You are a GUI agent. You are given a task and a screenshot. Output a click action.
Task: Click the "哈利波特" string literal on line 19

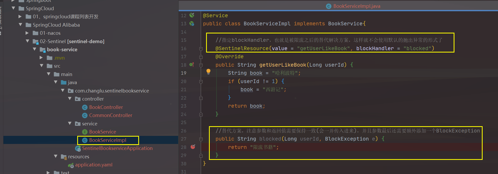(285, 73)
